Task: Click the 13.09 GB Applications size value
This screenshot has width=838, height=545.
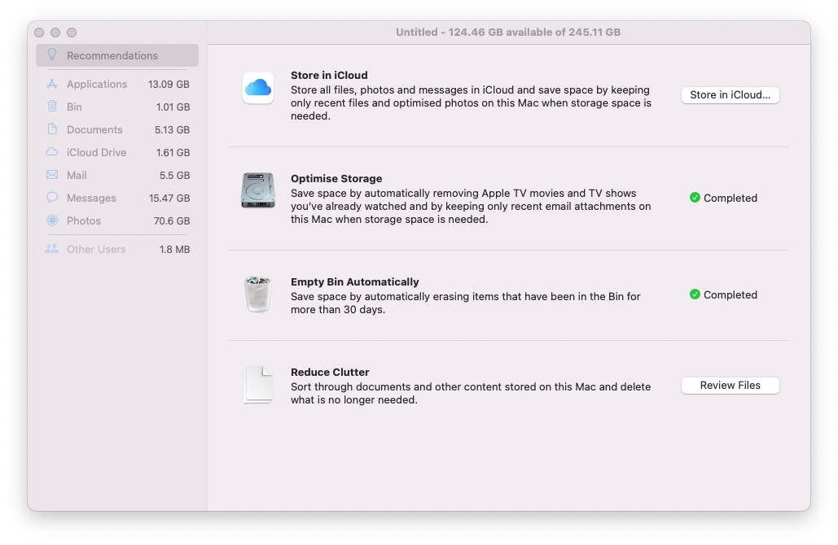Action: click(169, 85)
